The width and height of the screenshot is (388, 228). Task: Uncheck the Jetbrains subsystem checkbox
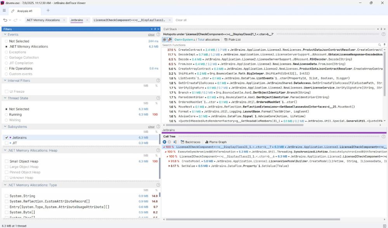click(x=7, y=137)
